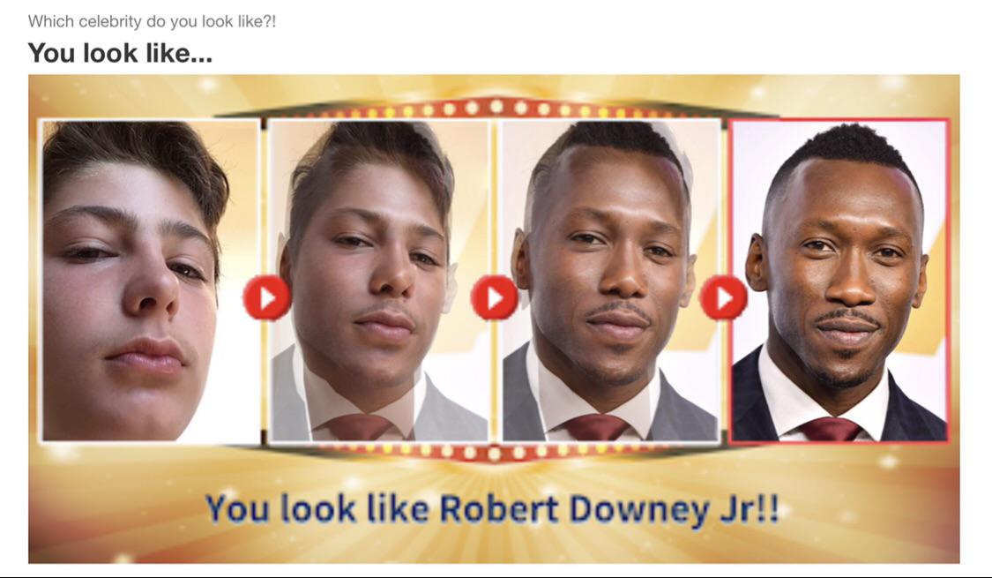Select the original selfie photo thumbnail

151,280
